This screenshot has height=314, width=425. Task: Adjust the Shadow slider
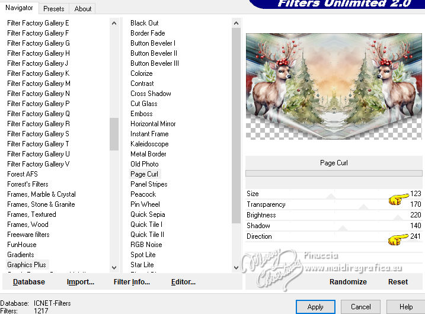pyautogui.click(x=343, y=228)
